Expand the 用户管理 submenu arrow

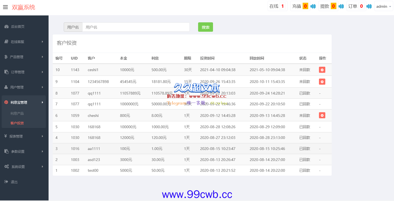42,87
